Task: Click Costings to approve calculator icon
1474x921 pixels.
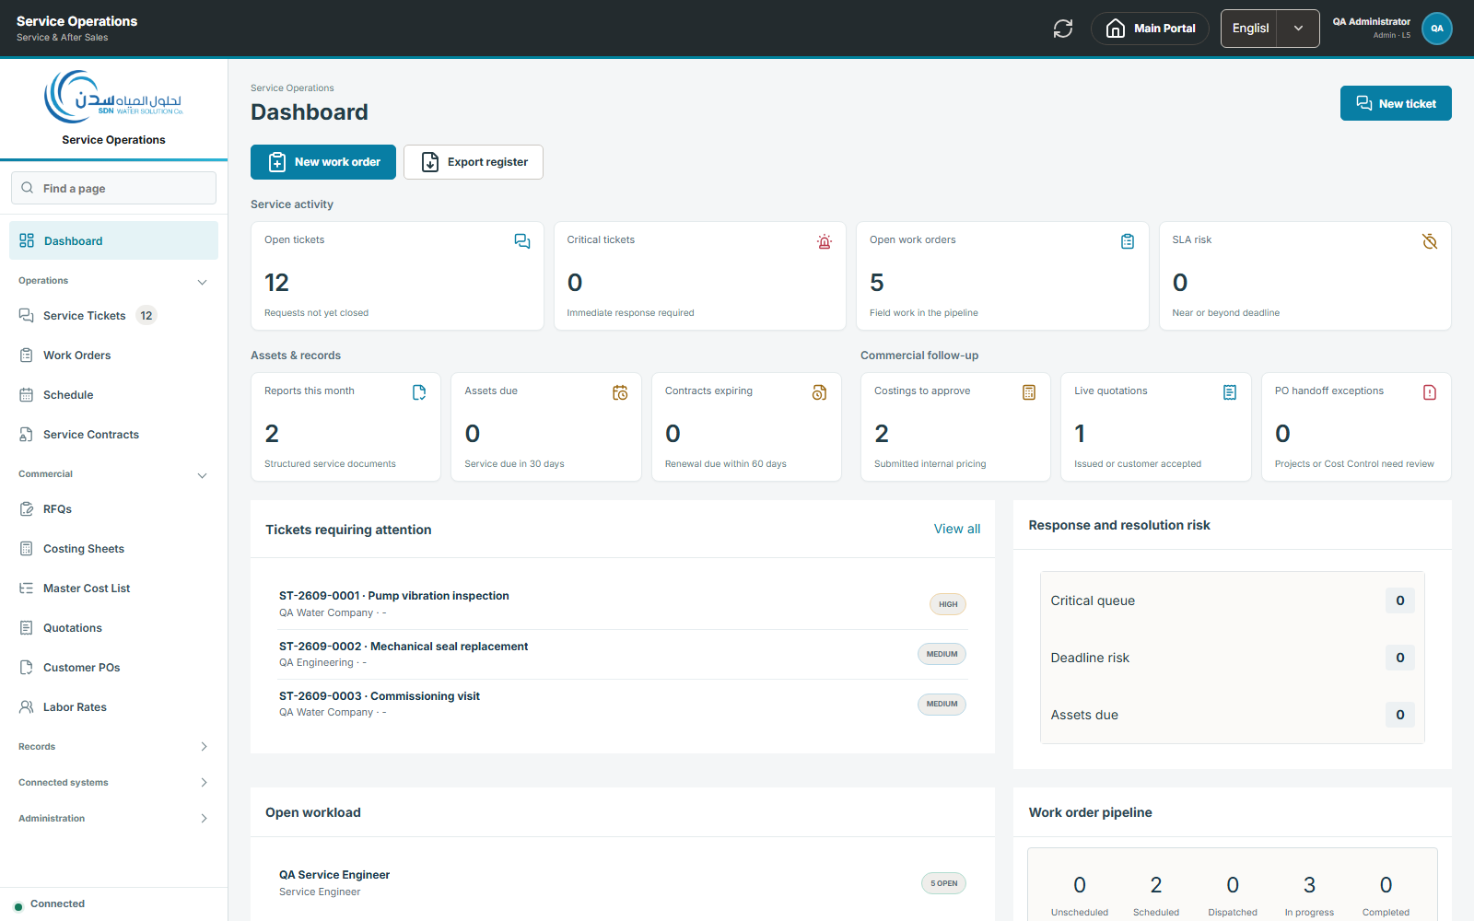Action: click(1029, 392)
